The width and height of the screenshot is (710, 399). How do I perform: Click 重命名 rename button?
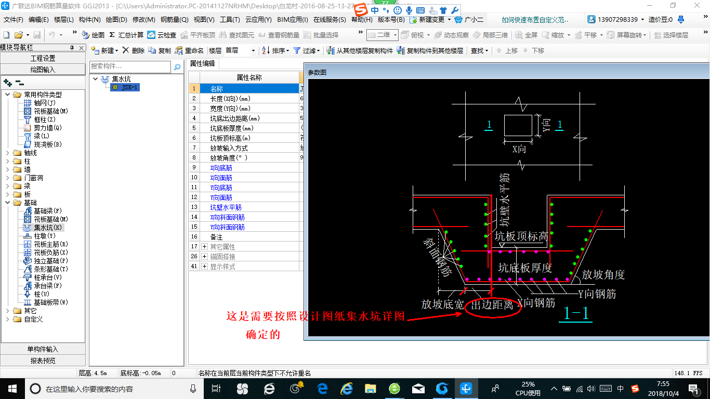click(189, 50)
